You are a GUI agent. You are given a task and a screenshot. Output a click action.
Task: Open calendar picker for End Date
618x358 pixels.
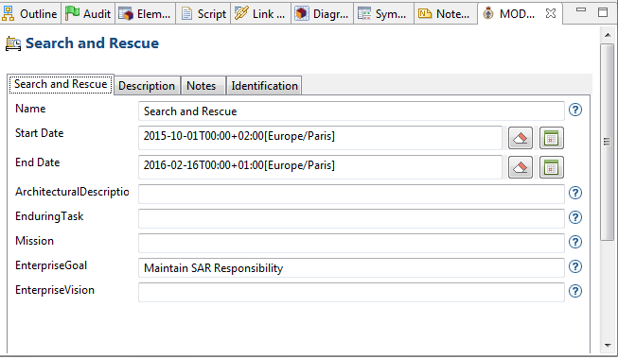click(552, 167)
